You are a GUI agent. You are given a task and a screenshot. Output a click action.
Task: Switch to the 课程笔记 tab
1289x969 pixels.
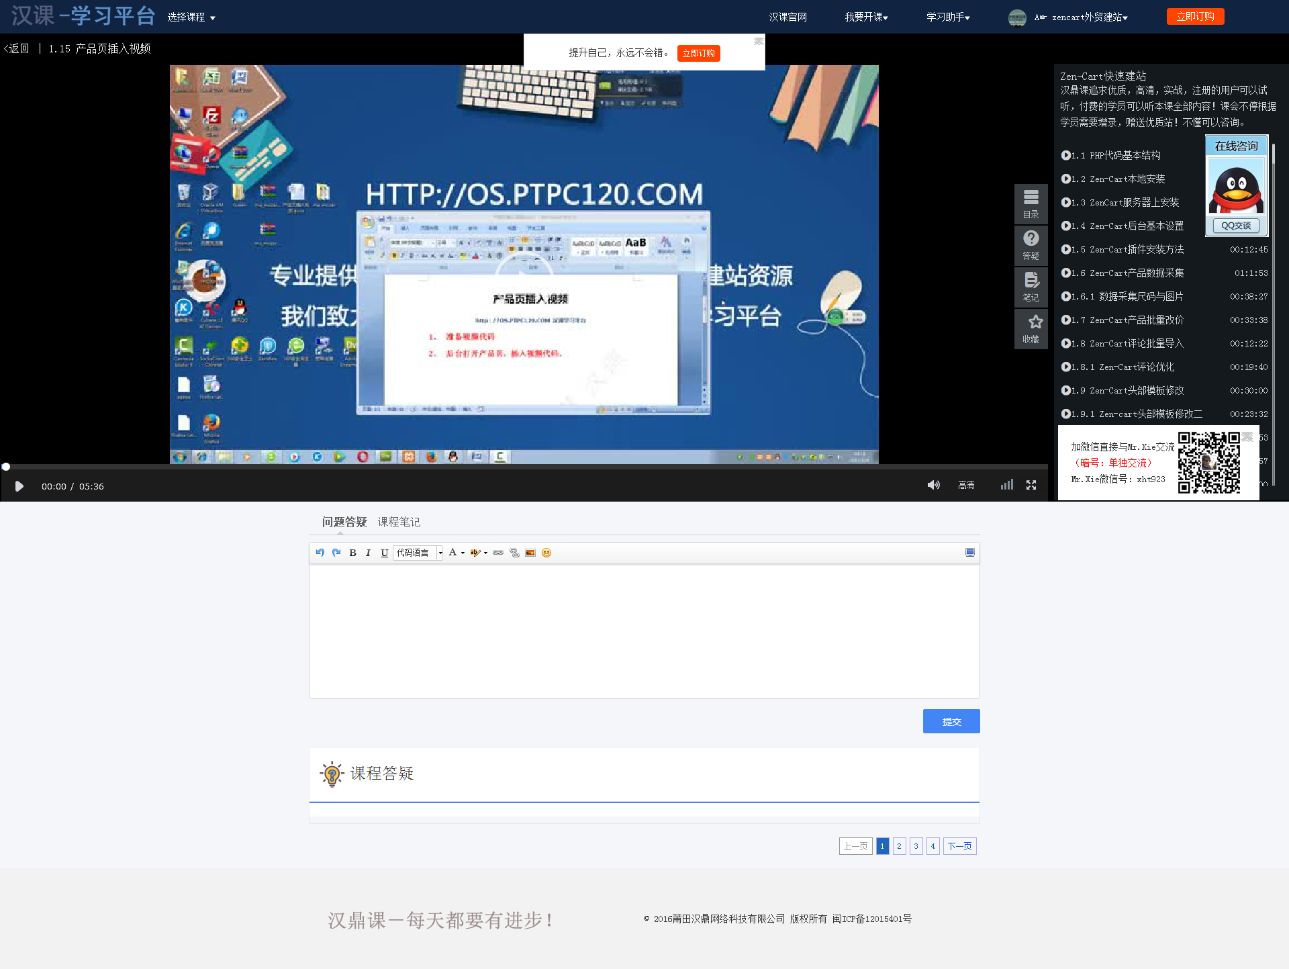click(x=399, y=522)
